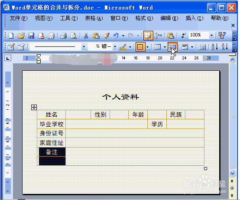
Task: Click Select Browse Object circle button
Action: pos(232,188)
